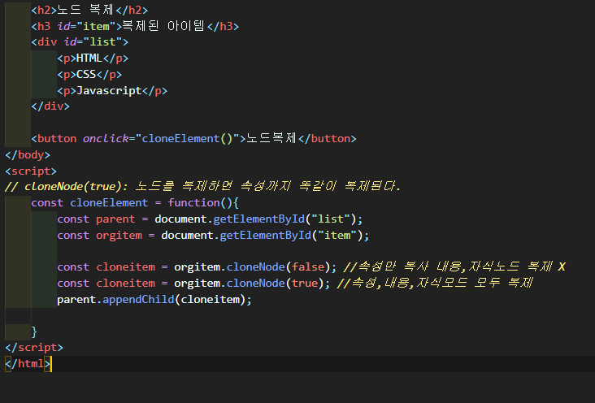Click "cloneElement()" onclick value
The height and width of the screenshot is (403, 595).
click(190, 138)
